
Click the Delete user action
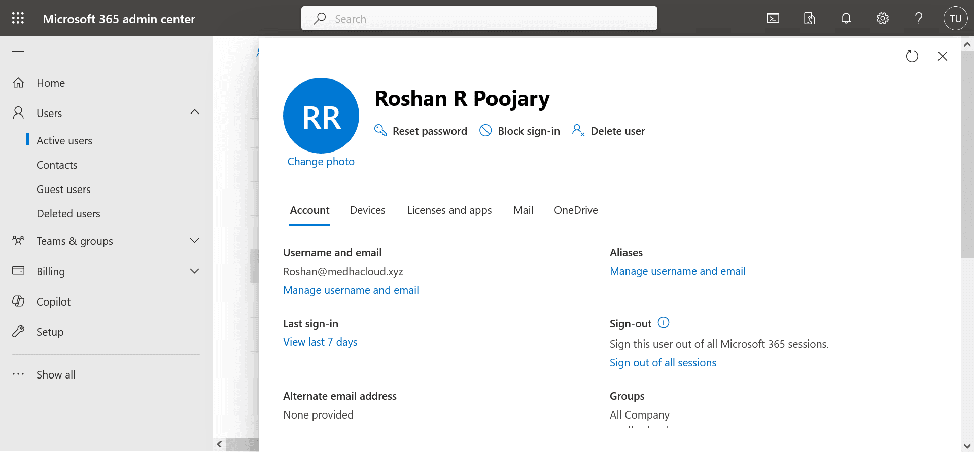[609, 131]
